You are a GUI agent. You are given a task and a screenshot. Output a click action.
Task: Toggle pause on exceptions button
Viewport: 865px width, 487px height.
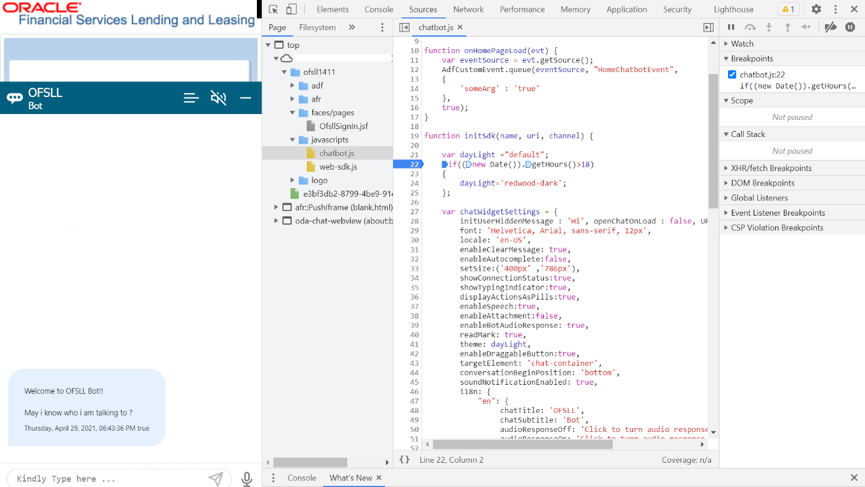click(x=850, y=27)
